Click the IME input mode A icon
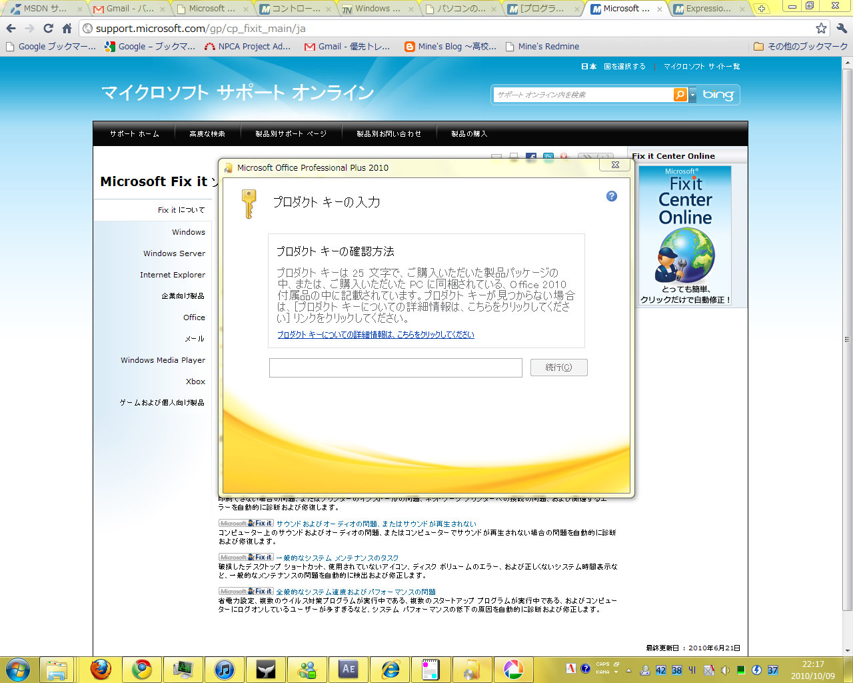853x683 pixels. 570,668
